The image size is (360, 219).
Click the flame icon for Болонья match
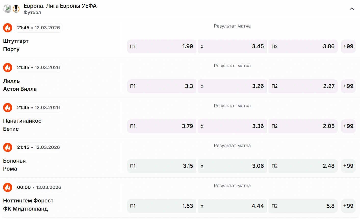pyautogui.click(x=8, y=147)
